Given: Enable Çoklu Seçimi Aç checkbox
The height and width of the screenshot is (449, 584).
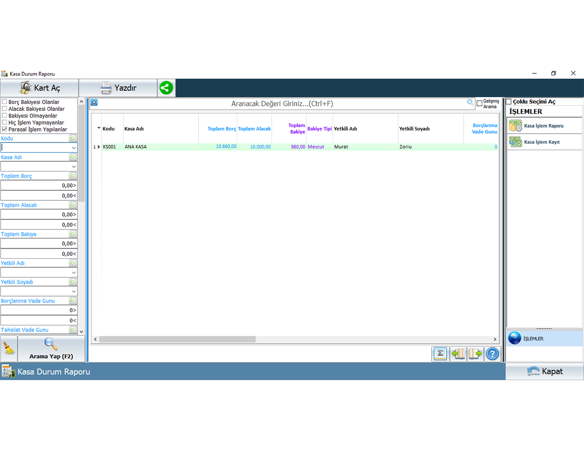Looking at the screenshot, I should [509, 102].
